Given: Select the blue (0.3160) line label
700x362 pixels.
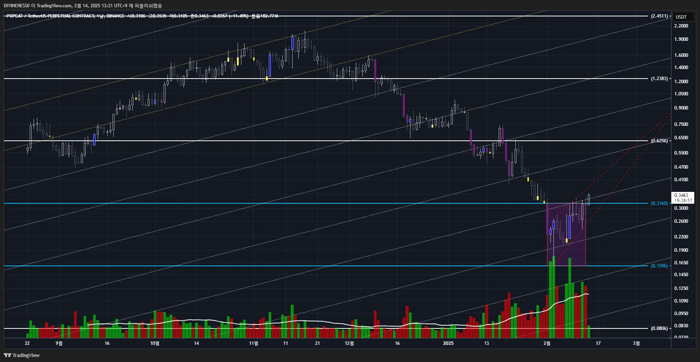Looking at the screenshot, I should [x=659, y=203].
